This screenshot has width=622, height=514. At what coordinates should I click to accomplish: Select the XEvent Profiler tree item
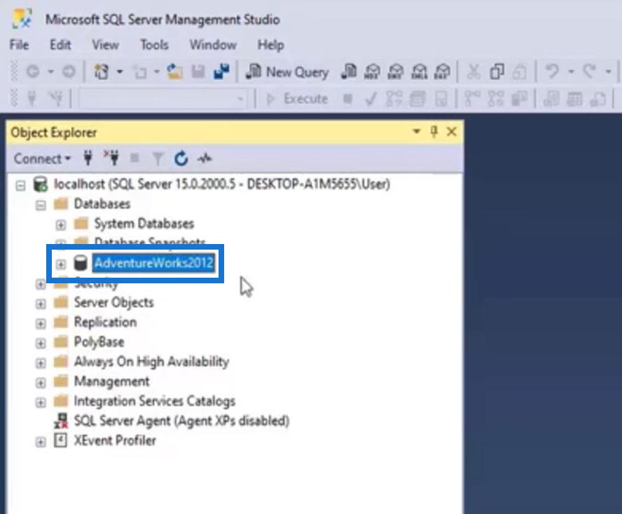[x=116, y=440]
